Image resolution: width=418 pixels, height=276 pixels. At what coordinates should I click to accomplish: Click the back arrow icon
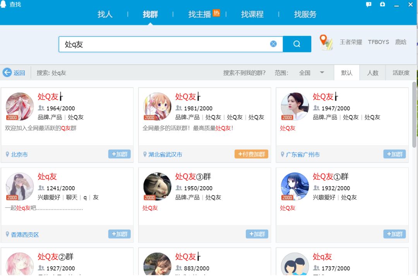point(7,72)
